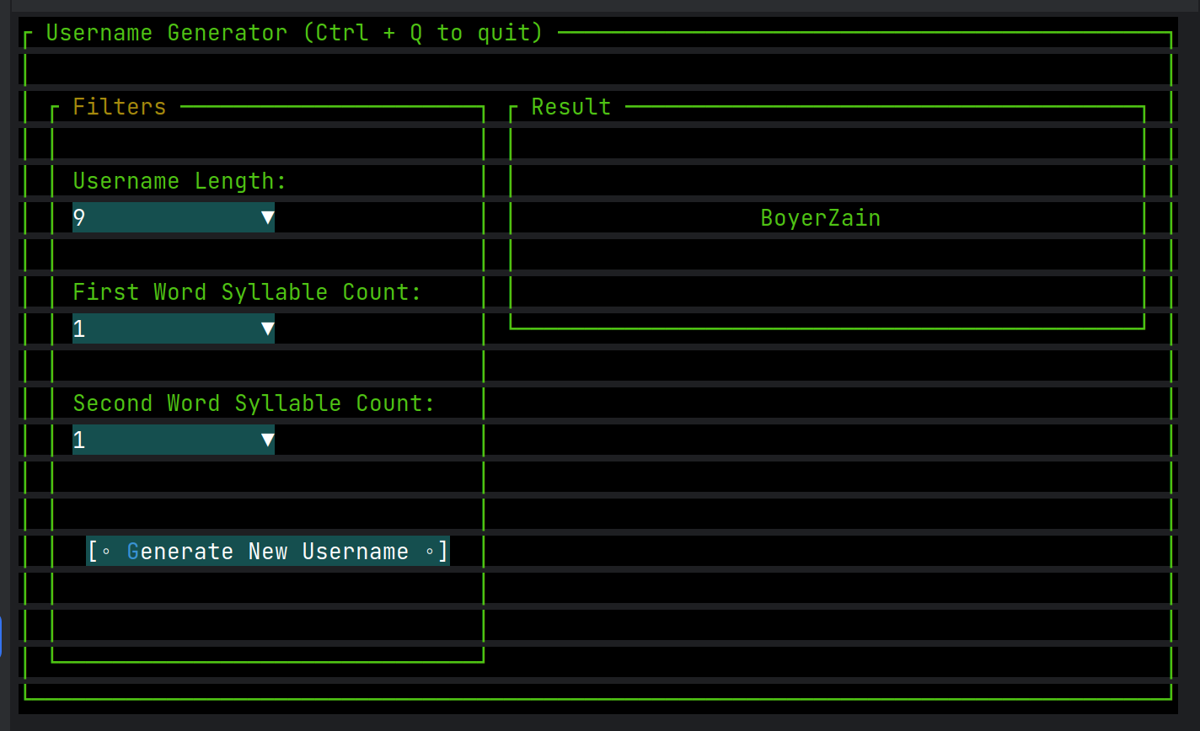Click the Second Word Syllable Count label
Viewport: 1200px width, 731px height.
254,403
